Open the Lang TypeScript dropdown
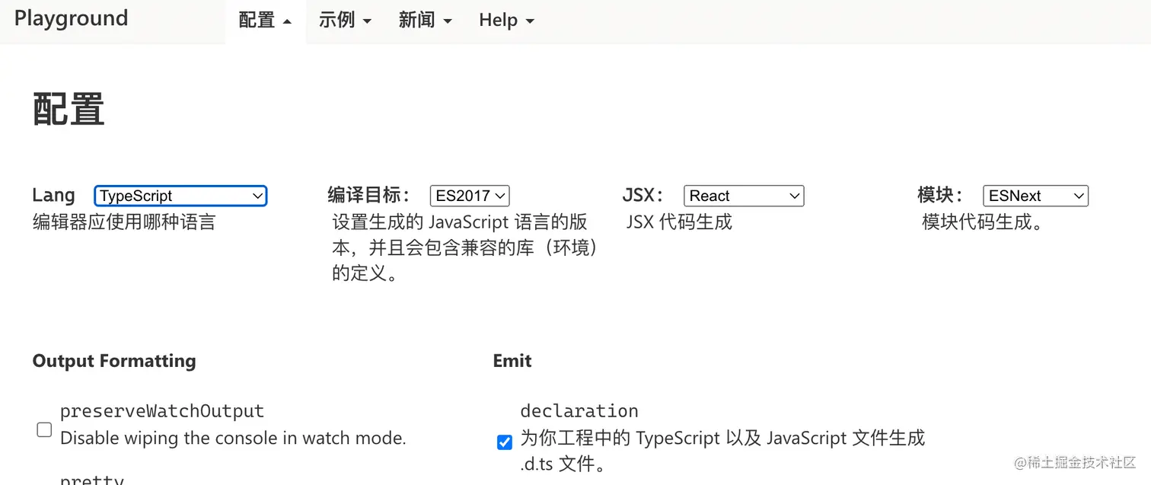The width and height of the screenshot is (1151, 485). pos(180,196)
